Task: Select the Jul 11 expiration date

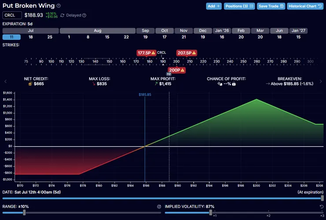Action: (x=11, y=37)
